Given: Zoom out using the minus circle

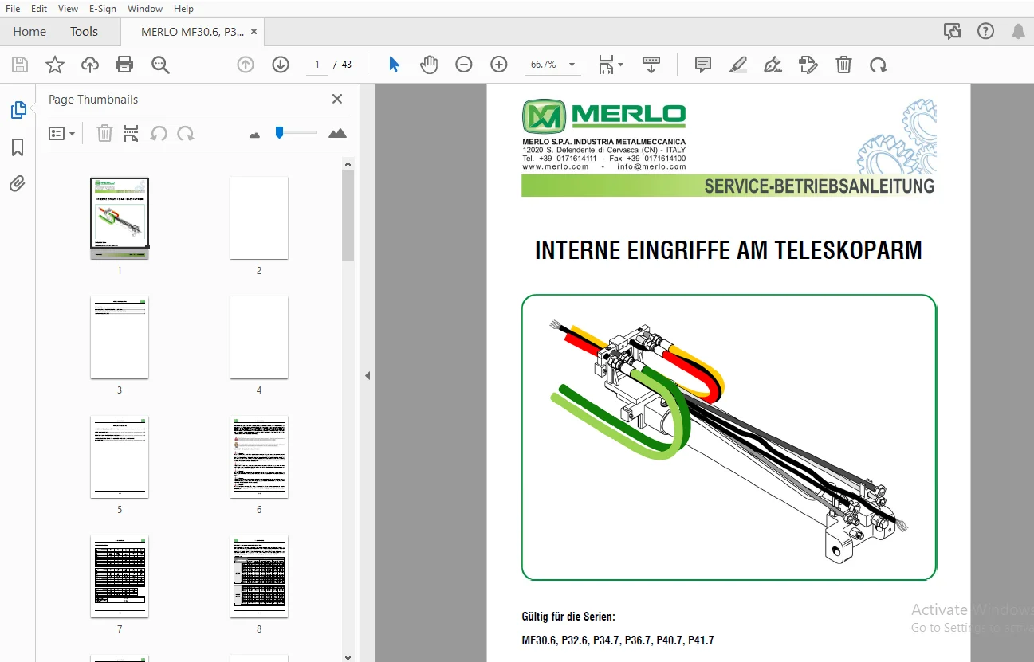Looking at the screenshot, I should click(x=464, y=65).
